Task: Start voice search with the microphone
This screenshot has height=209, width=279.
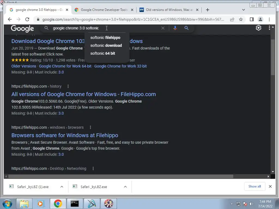Action: [x=175, y=28]
